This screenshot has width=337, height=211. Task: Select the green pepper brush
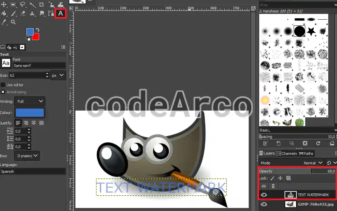pos(299,122)
